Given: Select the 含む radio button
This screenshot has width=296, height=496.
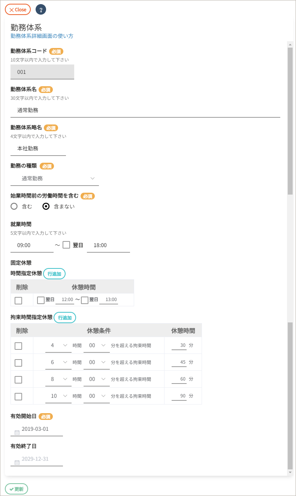Looking at the screenshot, I should (14, 206).
